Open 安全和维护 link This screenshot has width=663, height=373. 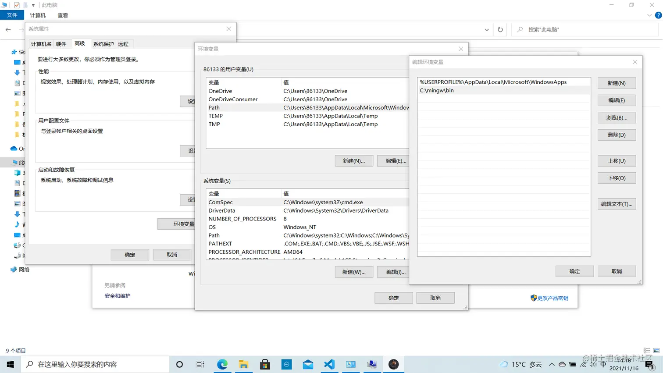pos(118,296)
